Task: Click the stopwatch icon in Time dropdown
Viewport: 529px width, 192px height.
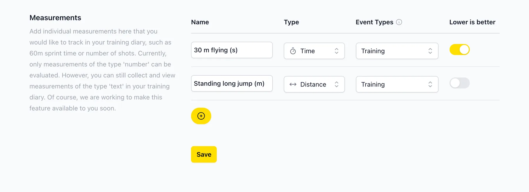Action: 293,51
